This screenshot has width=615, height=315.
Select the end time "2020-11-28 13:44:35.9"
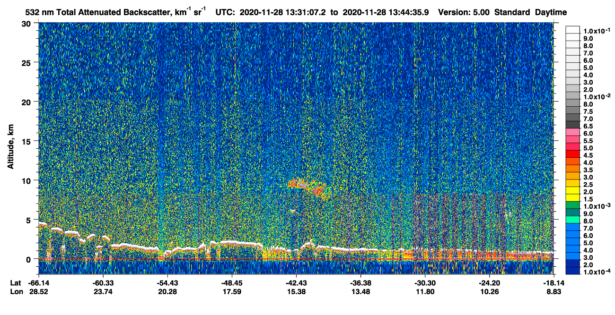[x=385, y=12]
